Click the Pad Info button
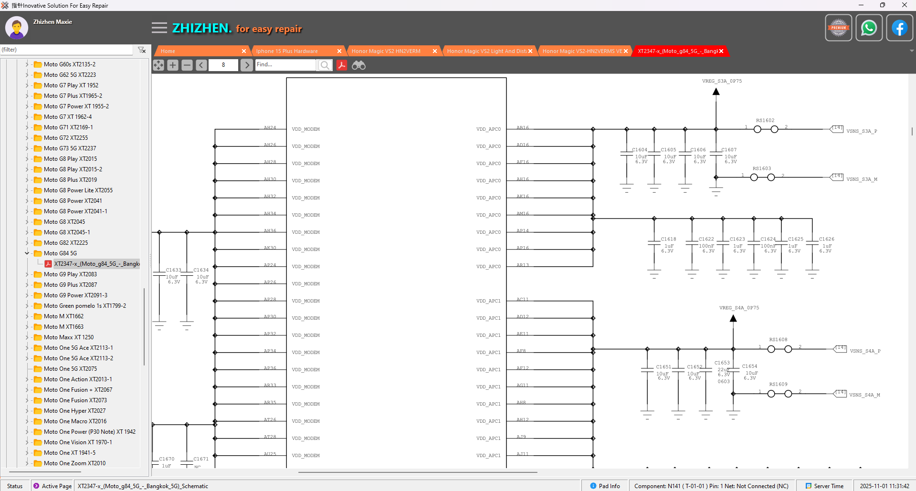The height and width of the screenshot is (491, 916). (605, 486)
